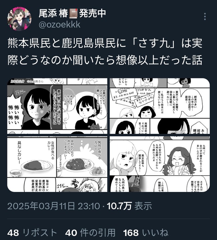Open top-left manga image with 怖い怖い text
Screen dimensions: 217x240
pos(57,106)
